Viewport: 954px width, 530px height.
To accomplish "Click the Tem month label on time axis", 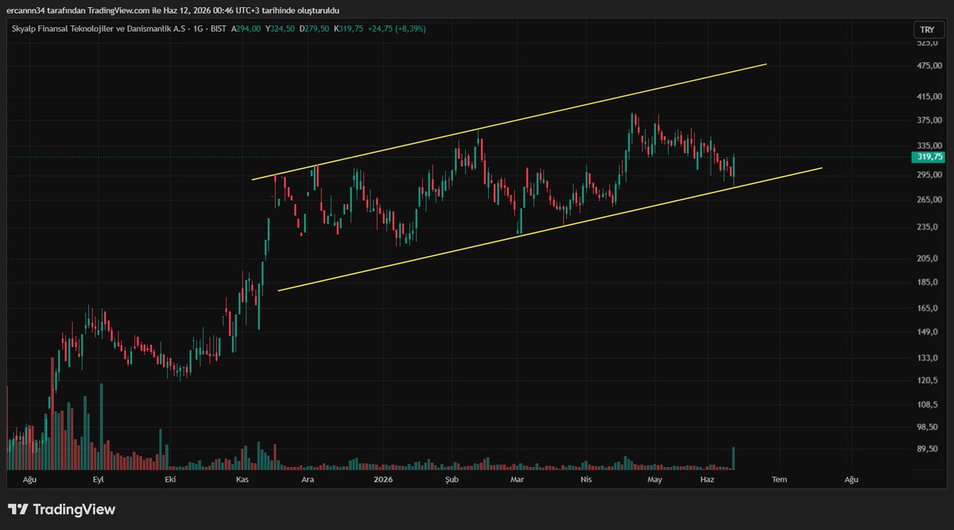I will tap(780, 480).
